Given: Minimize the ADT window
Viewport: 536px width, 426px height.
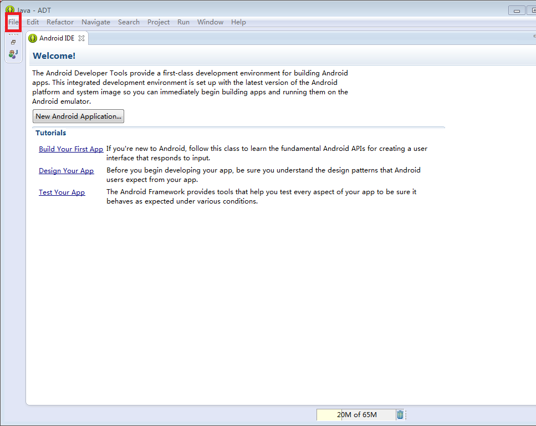Looking at the screenshot, I should [517, 11].
